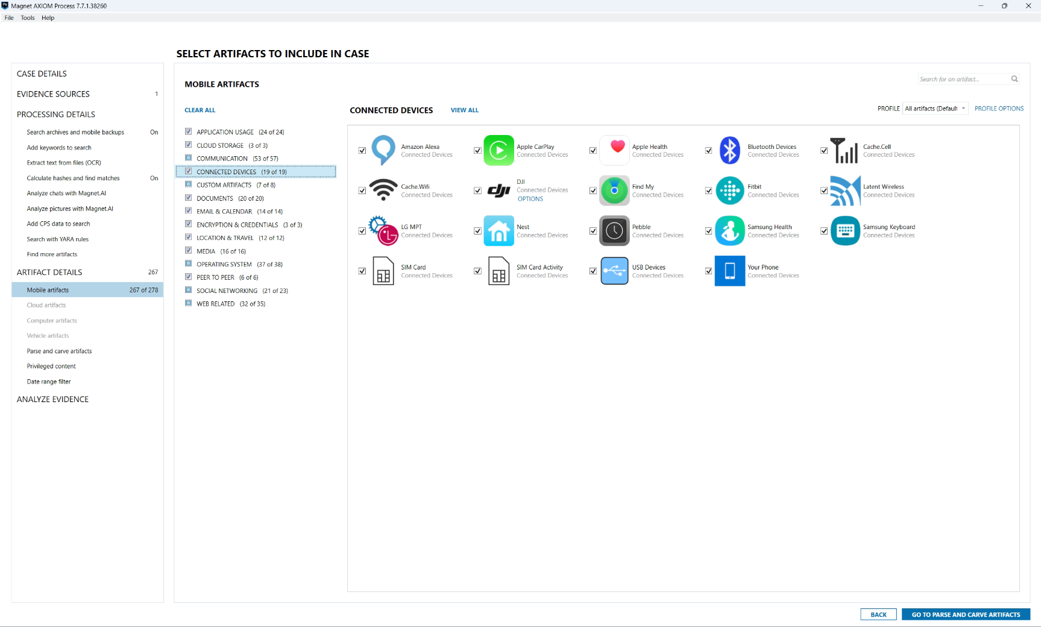
Task: Open Date range filter step
Action: point(49,382)
